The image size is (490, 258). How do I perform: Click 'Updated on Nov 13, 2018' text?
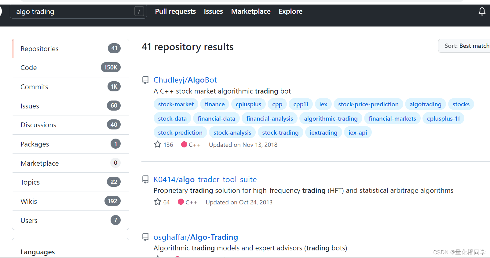click(243, 145)
